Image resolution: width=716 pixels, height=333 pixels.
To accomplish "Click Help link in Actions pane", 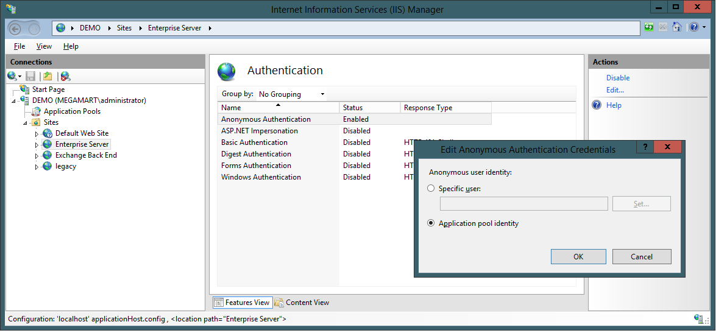I will pyautogui.click(x=614, y=105).
